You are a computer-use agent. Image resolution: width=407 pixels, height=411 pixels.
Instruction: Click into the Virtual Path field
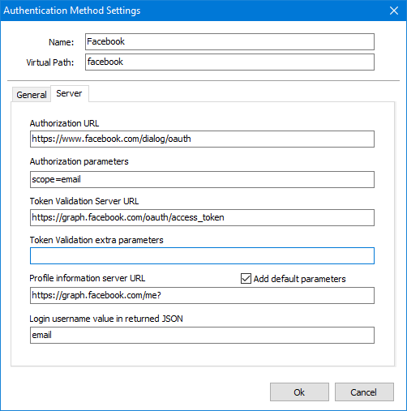click(x=229, y=62)
